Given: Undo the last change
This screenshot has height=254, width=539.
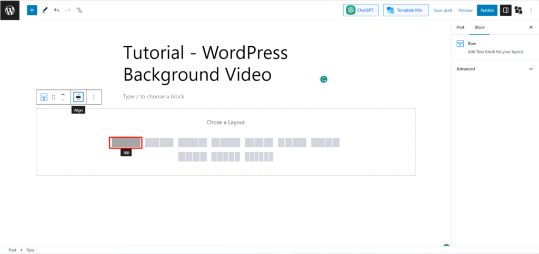Looking at the screenshot, I should pyautogui.click(x=57, y=11).
